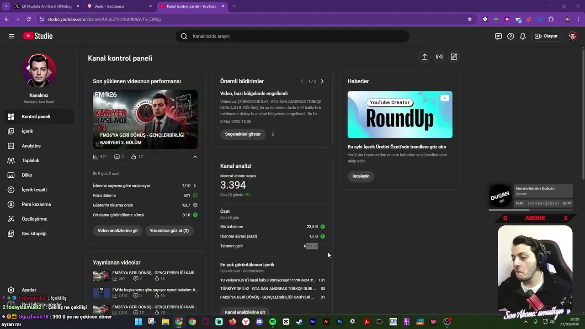Open the latest video thumbnail FM26 Kariyer
Screen dimensions: 585x329
pos(145,119)
